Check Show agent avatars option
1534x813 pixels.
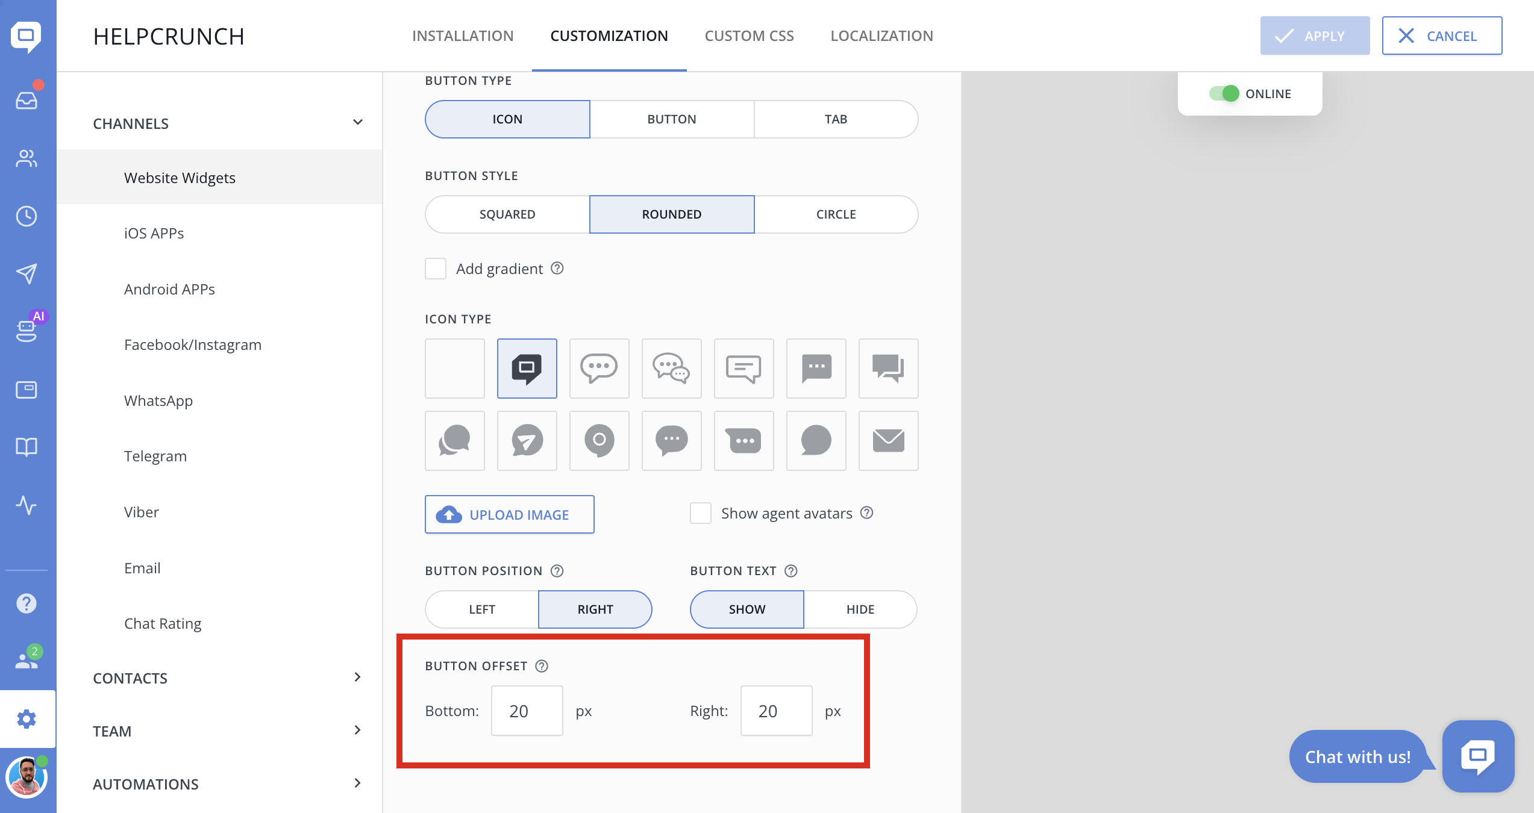(701, 513)
